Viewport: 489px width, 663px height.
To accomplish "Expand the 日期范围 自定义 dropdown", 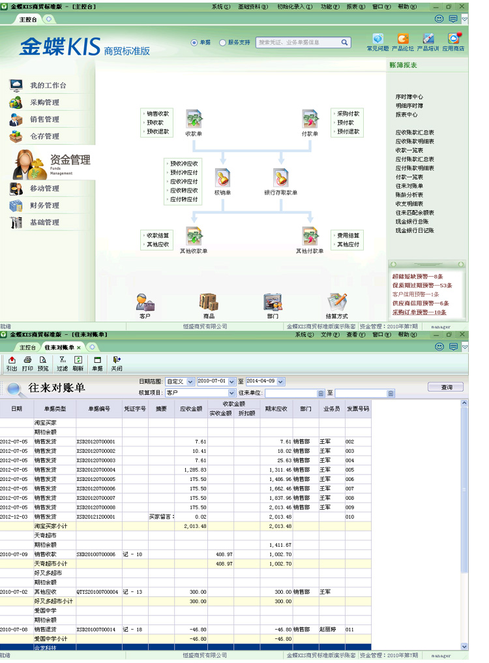I will tap(190, 381).
